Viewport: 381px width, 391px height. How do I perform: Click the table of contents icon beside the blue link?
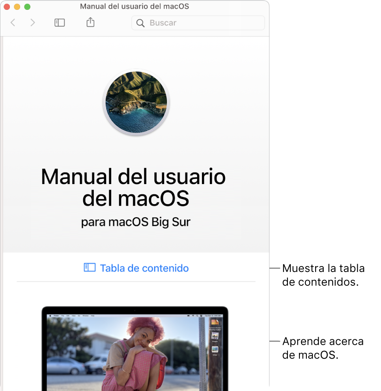click(90, 268)
